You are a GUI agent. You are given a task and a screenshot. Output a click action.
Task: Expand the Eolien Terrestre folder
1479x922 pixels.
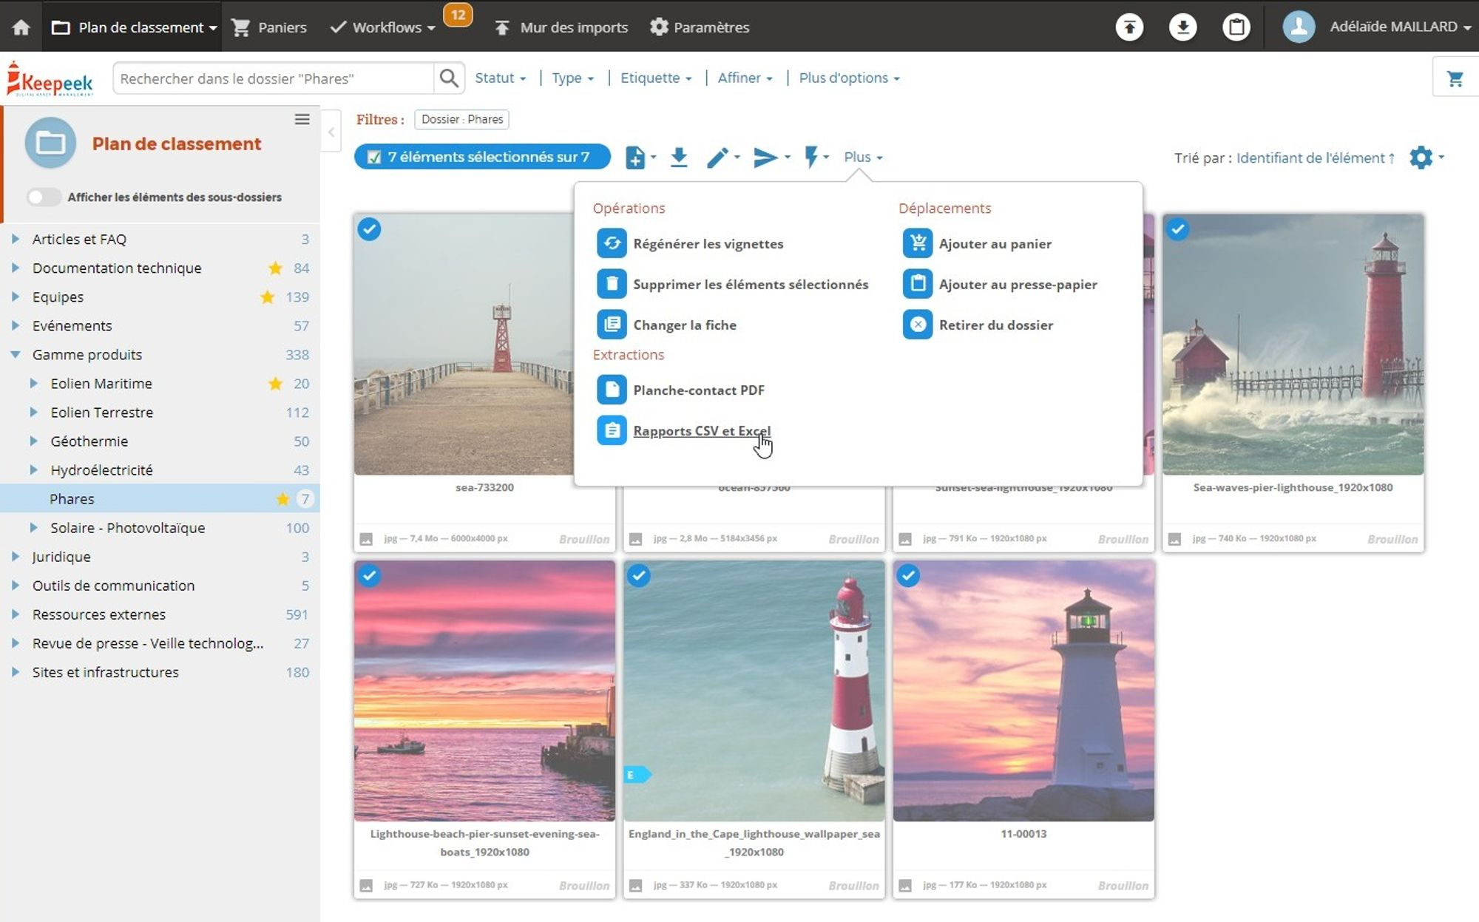[33, 412]
